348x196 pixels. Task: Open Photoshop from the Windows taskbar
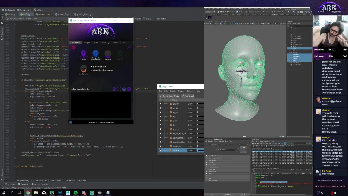click(60, 193)
